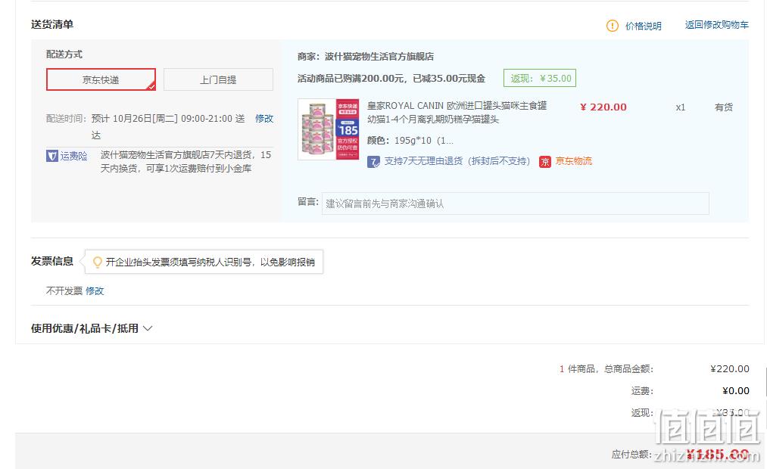
Task: Go back via 返回修改购物车
Action: pyautogui.click(x=716, y=25)
